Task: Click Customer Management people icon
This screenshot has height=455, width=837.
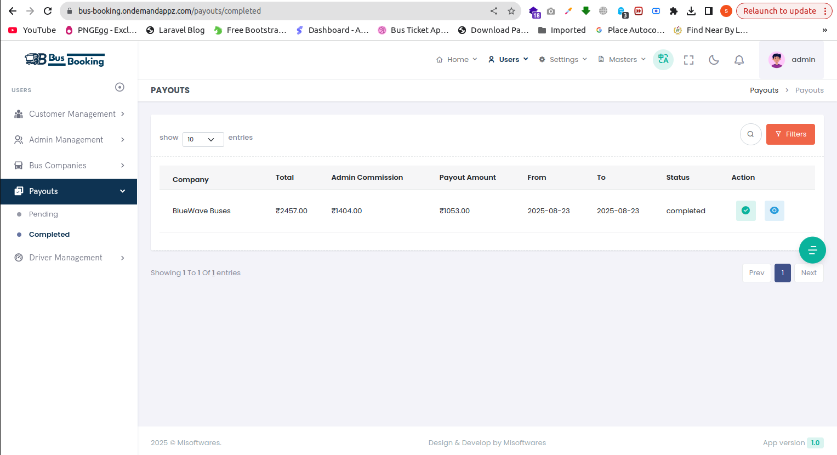Action: [x=19, y=114]
